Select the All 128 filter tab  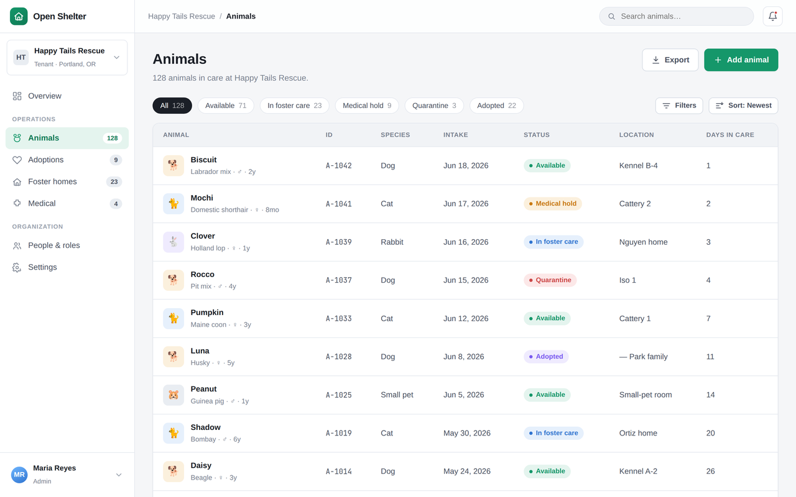[172, 106]
